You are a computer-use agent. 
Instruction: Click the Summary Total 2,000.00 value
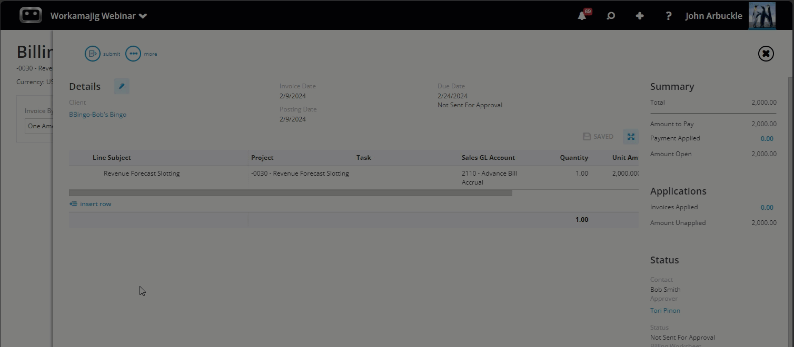(764, 103)
